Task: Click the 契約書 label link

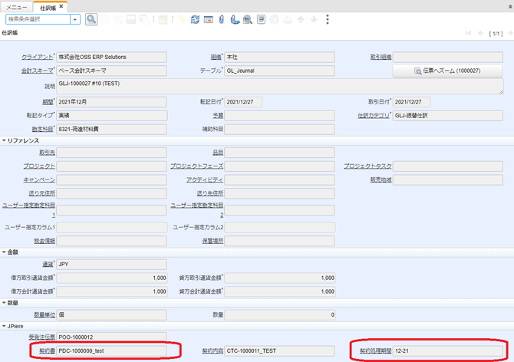Action: (48, 350)
